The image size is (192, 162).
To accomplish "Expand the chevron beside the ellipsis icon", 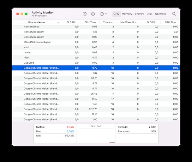I will point(106,14).
